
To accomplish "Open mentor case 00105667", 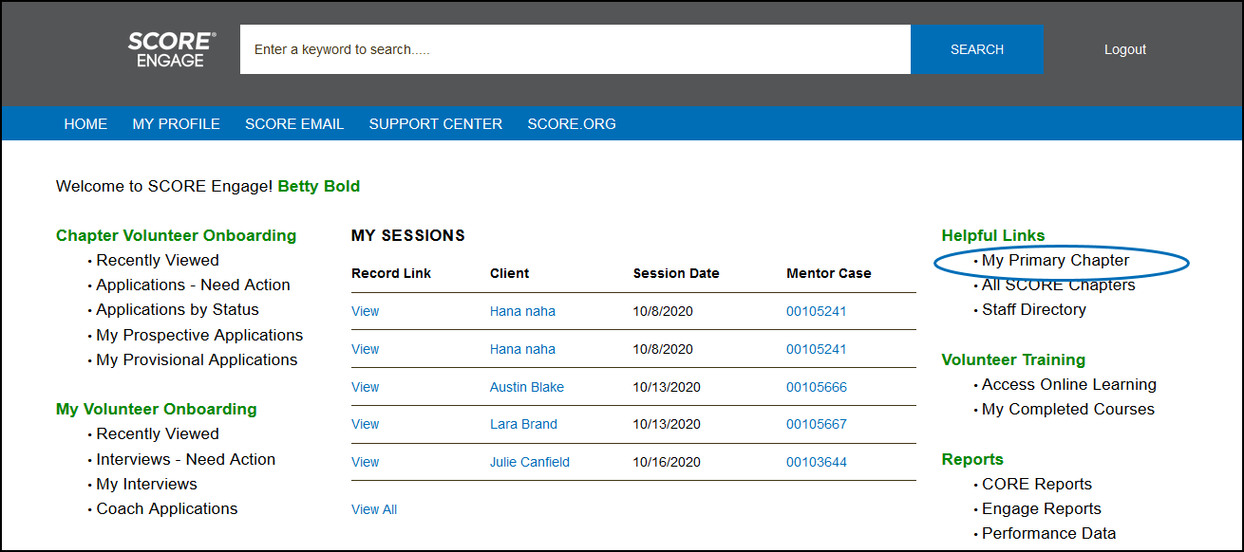I will (816, 424).
